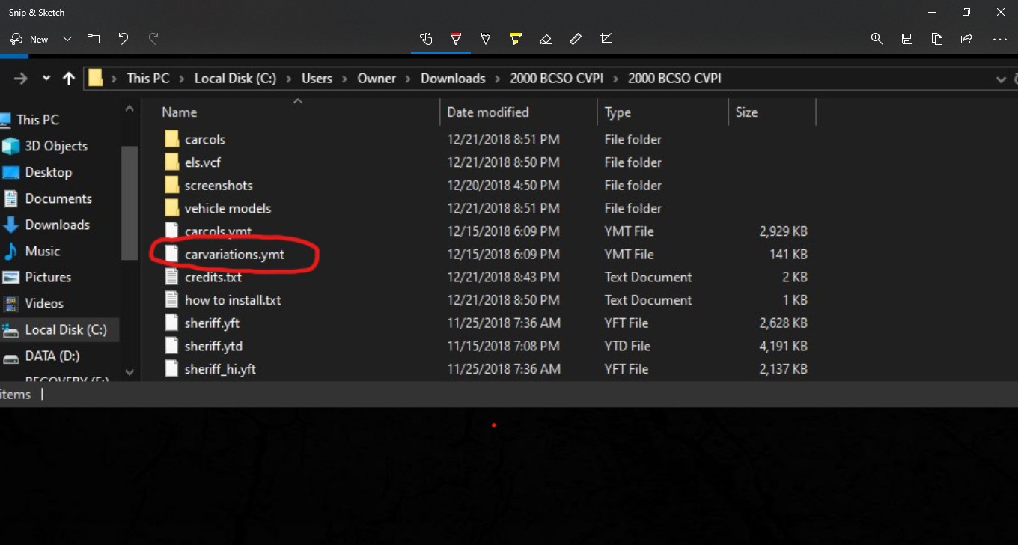Open a file using the folder icon
Viewport: 1018px width, 545px height.
point(94,39)
